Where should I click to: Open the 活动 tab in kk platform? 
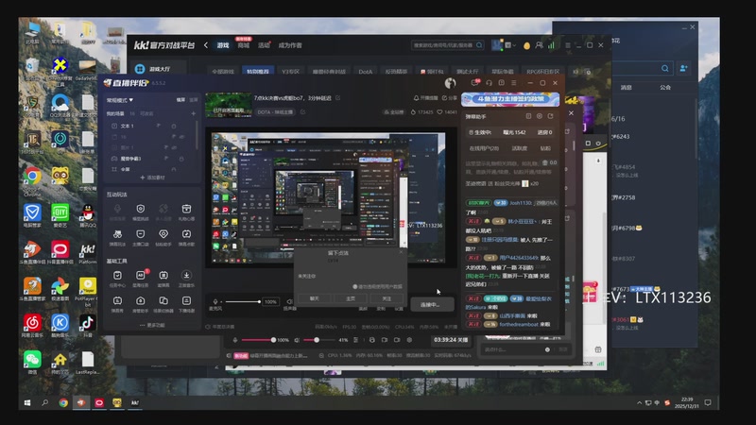point(264,45)
